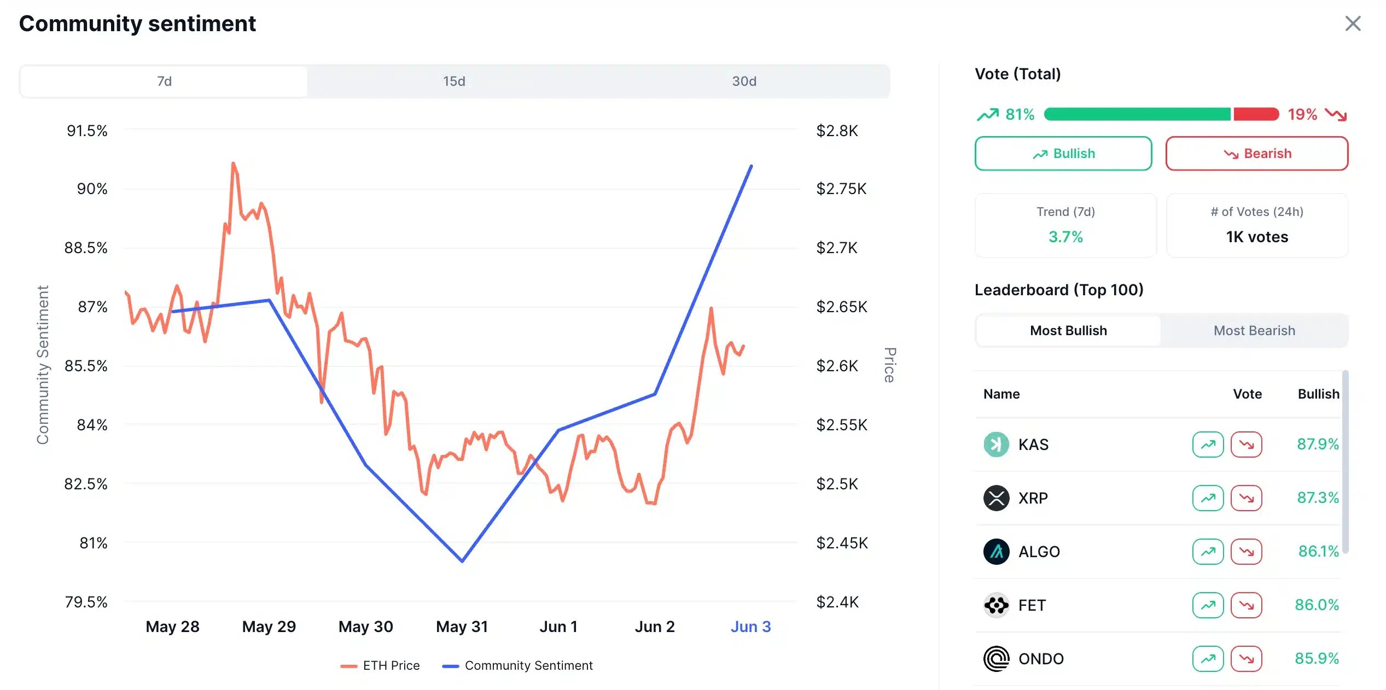Viewport: 1386px width, 690px height.
Task: Open the Most Bearish leaderboard
Action: coord(1254,330)
